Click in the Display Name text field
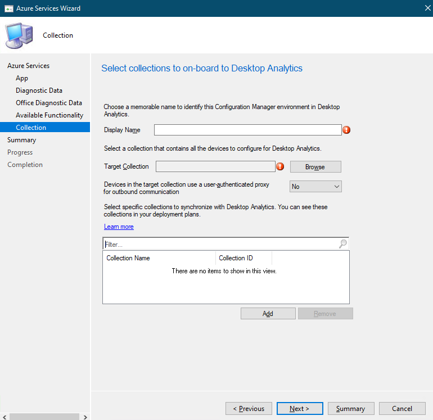This screenshot has width=433, height=420. click(247, 130)
